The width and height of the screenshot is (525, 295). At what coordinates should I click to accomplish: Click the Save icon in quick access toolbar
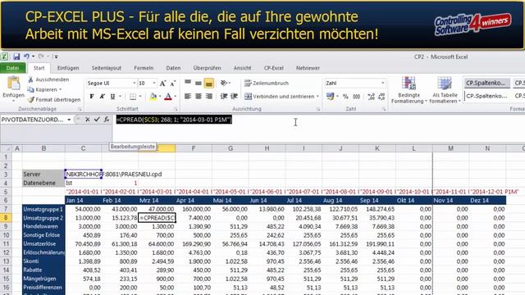tap(16, 57)
